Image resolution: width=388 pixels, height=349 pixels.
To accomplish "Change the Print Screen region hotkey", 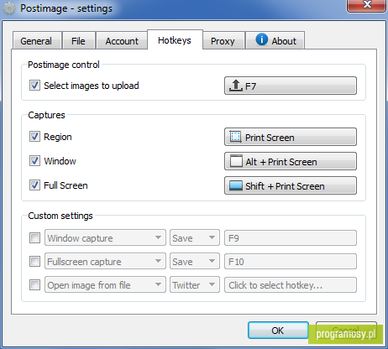I will 291,137.
